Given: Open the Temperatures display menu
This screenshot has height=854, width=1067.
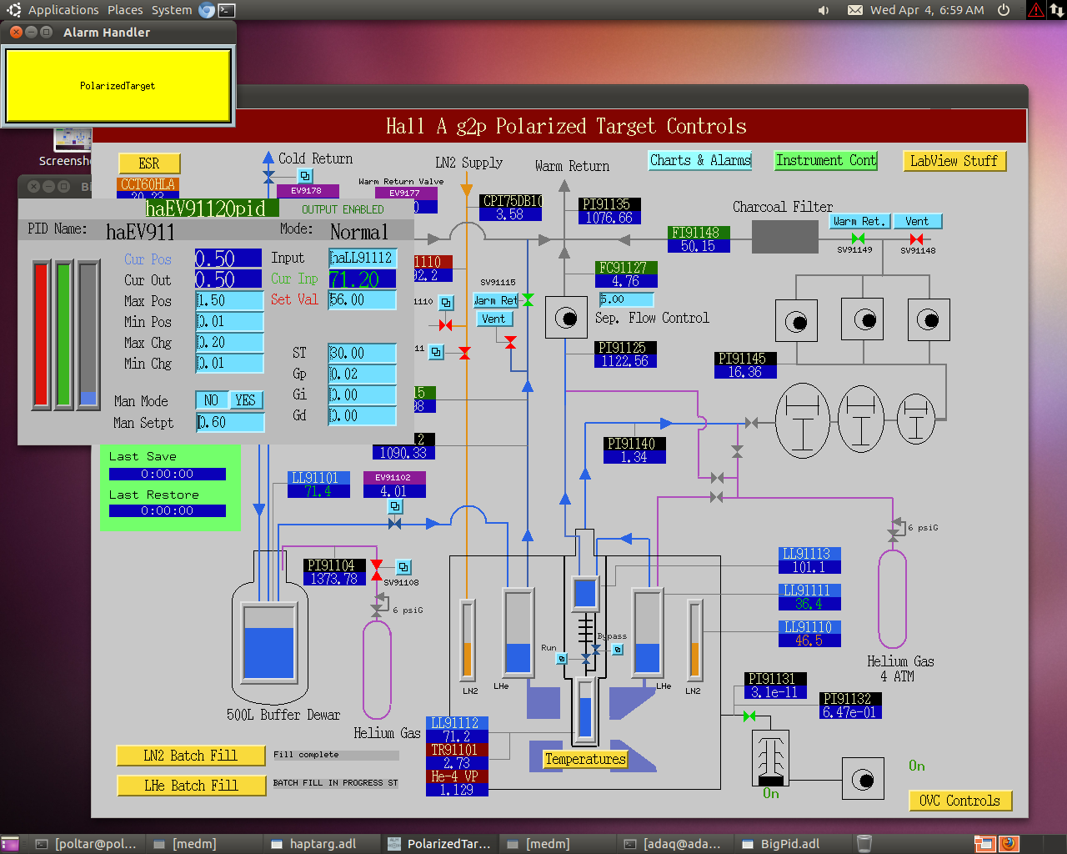Looking at the screenshot, I should [x=585, y=759].
